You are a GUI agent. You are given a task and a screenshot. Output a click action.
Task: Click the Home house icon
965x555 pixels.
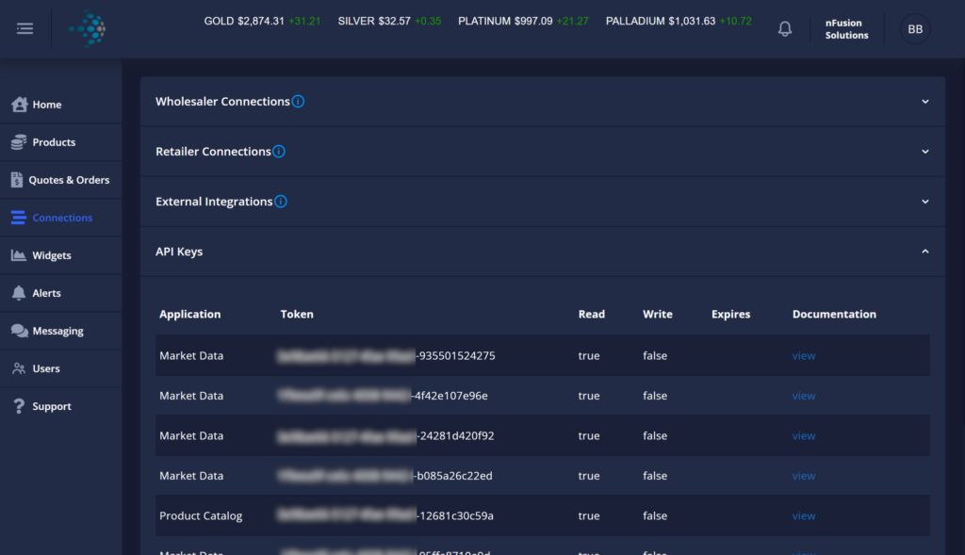point(19,104)
